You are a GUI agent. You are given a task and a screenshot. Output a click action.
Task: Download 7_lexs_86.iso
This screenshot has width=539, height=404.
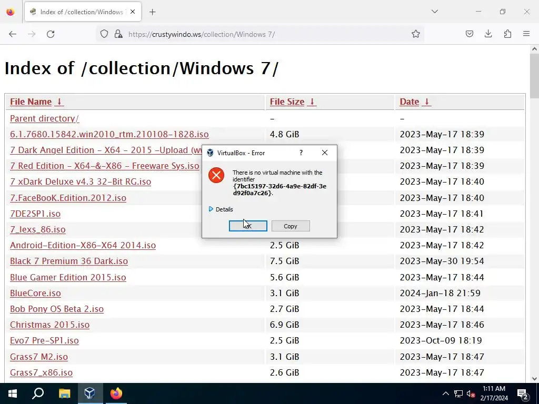tap(38, 229)
